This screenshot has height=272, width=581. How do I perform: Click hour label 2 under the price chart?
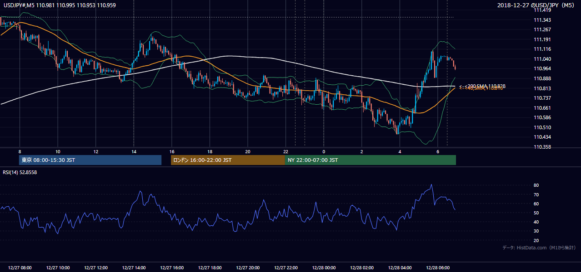click(x=362, y=151)
